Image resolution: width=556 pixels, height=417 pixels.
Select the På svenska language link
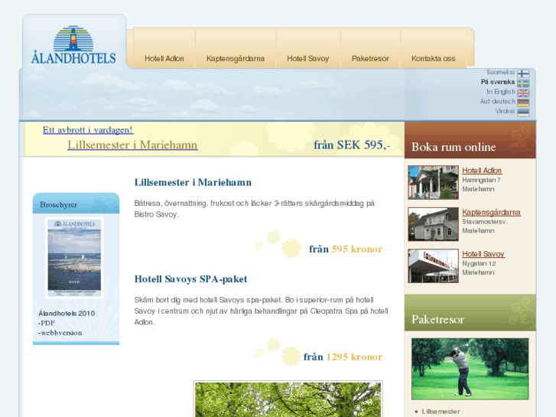coord(497,82)
